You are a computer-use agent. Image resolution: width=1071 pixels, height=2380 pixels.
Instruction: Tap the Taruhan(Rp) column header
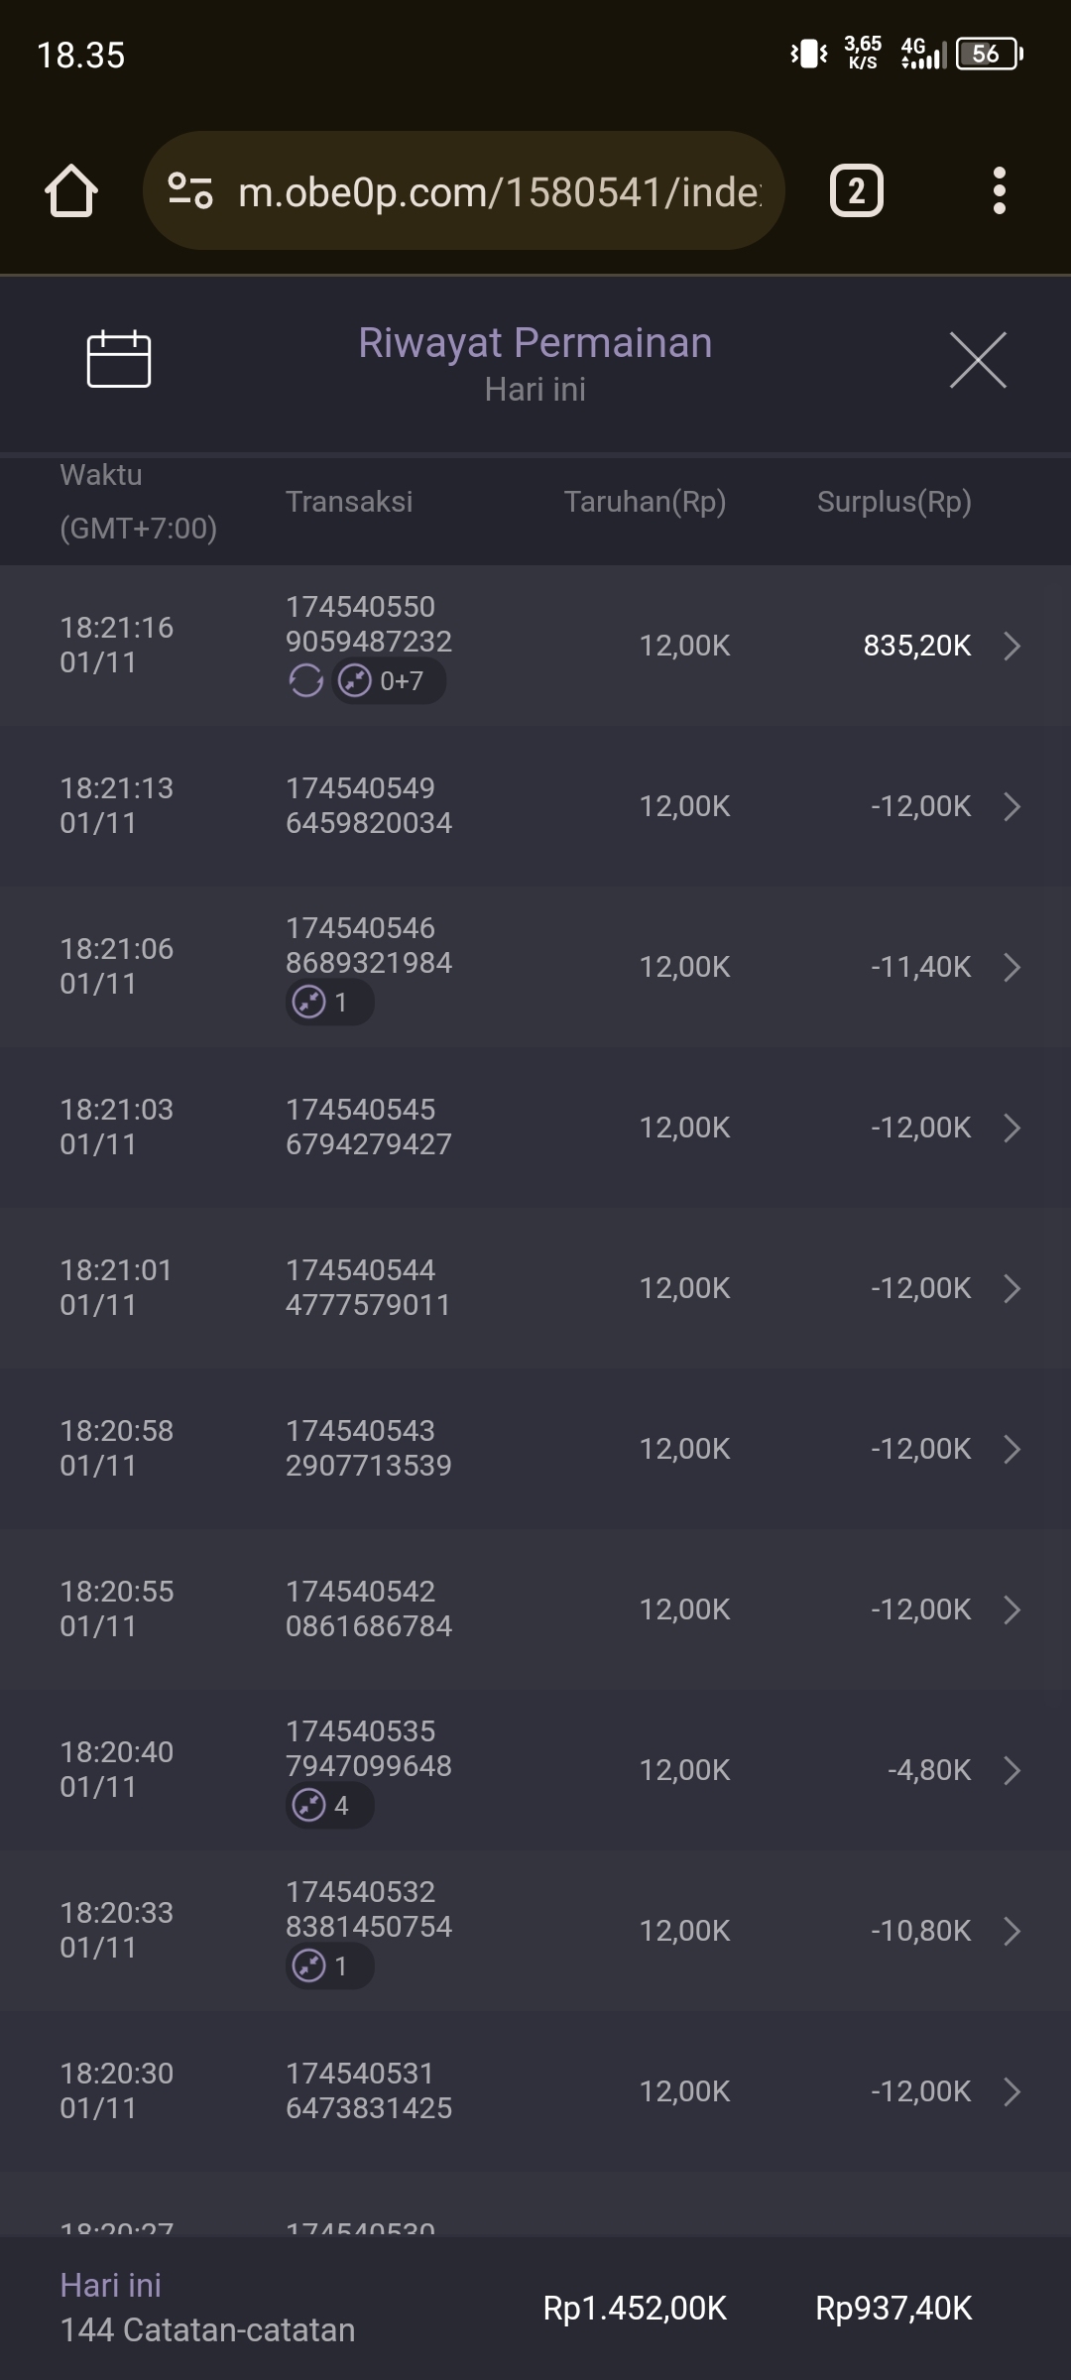click(645, 502)
